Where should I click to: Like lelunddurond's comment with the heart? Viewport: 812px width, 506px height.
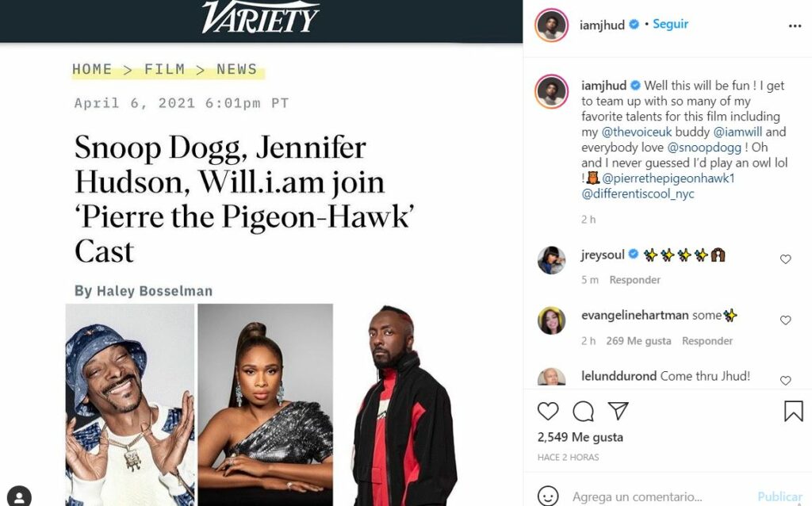click(786, 380)
